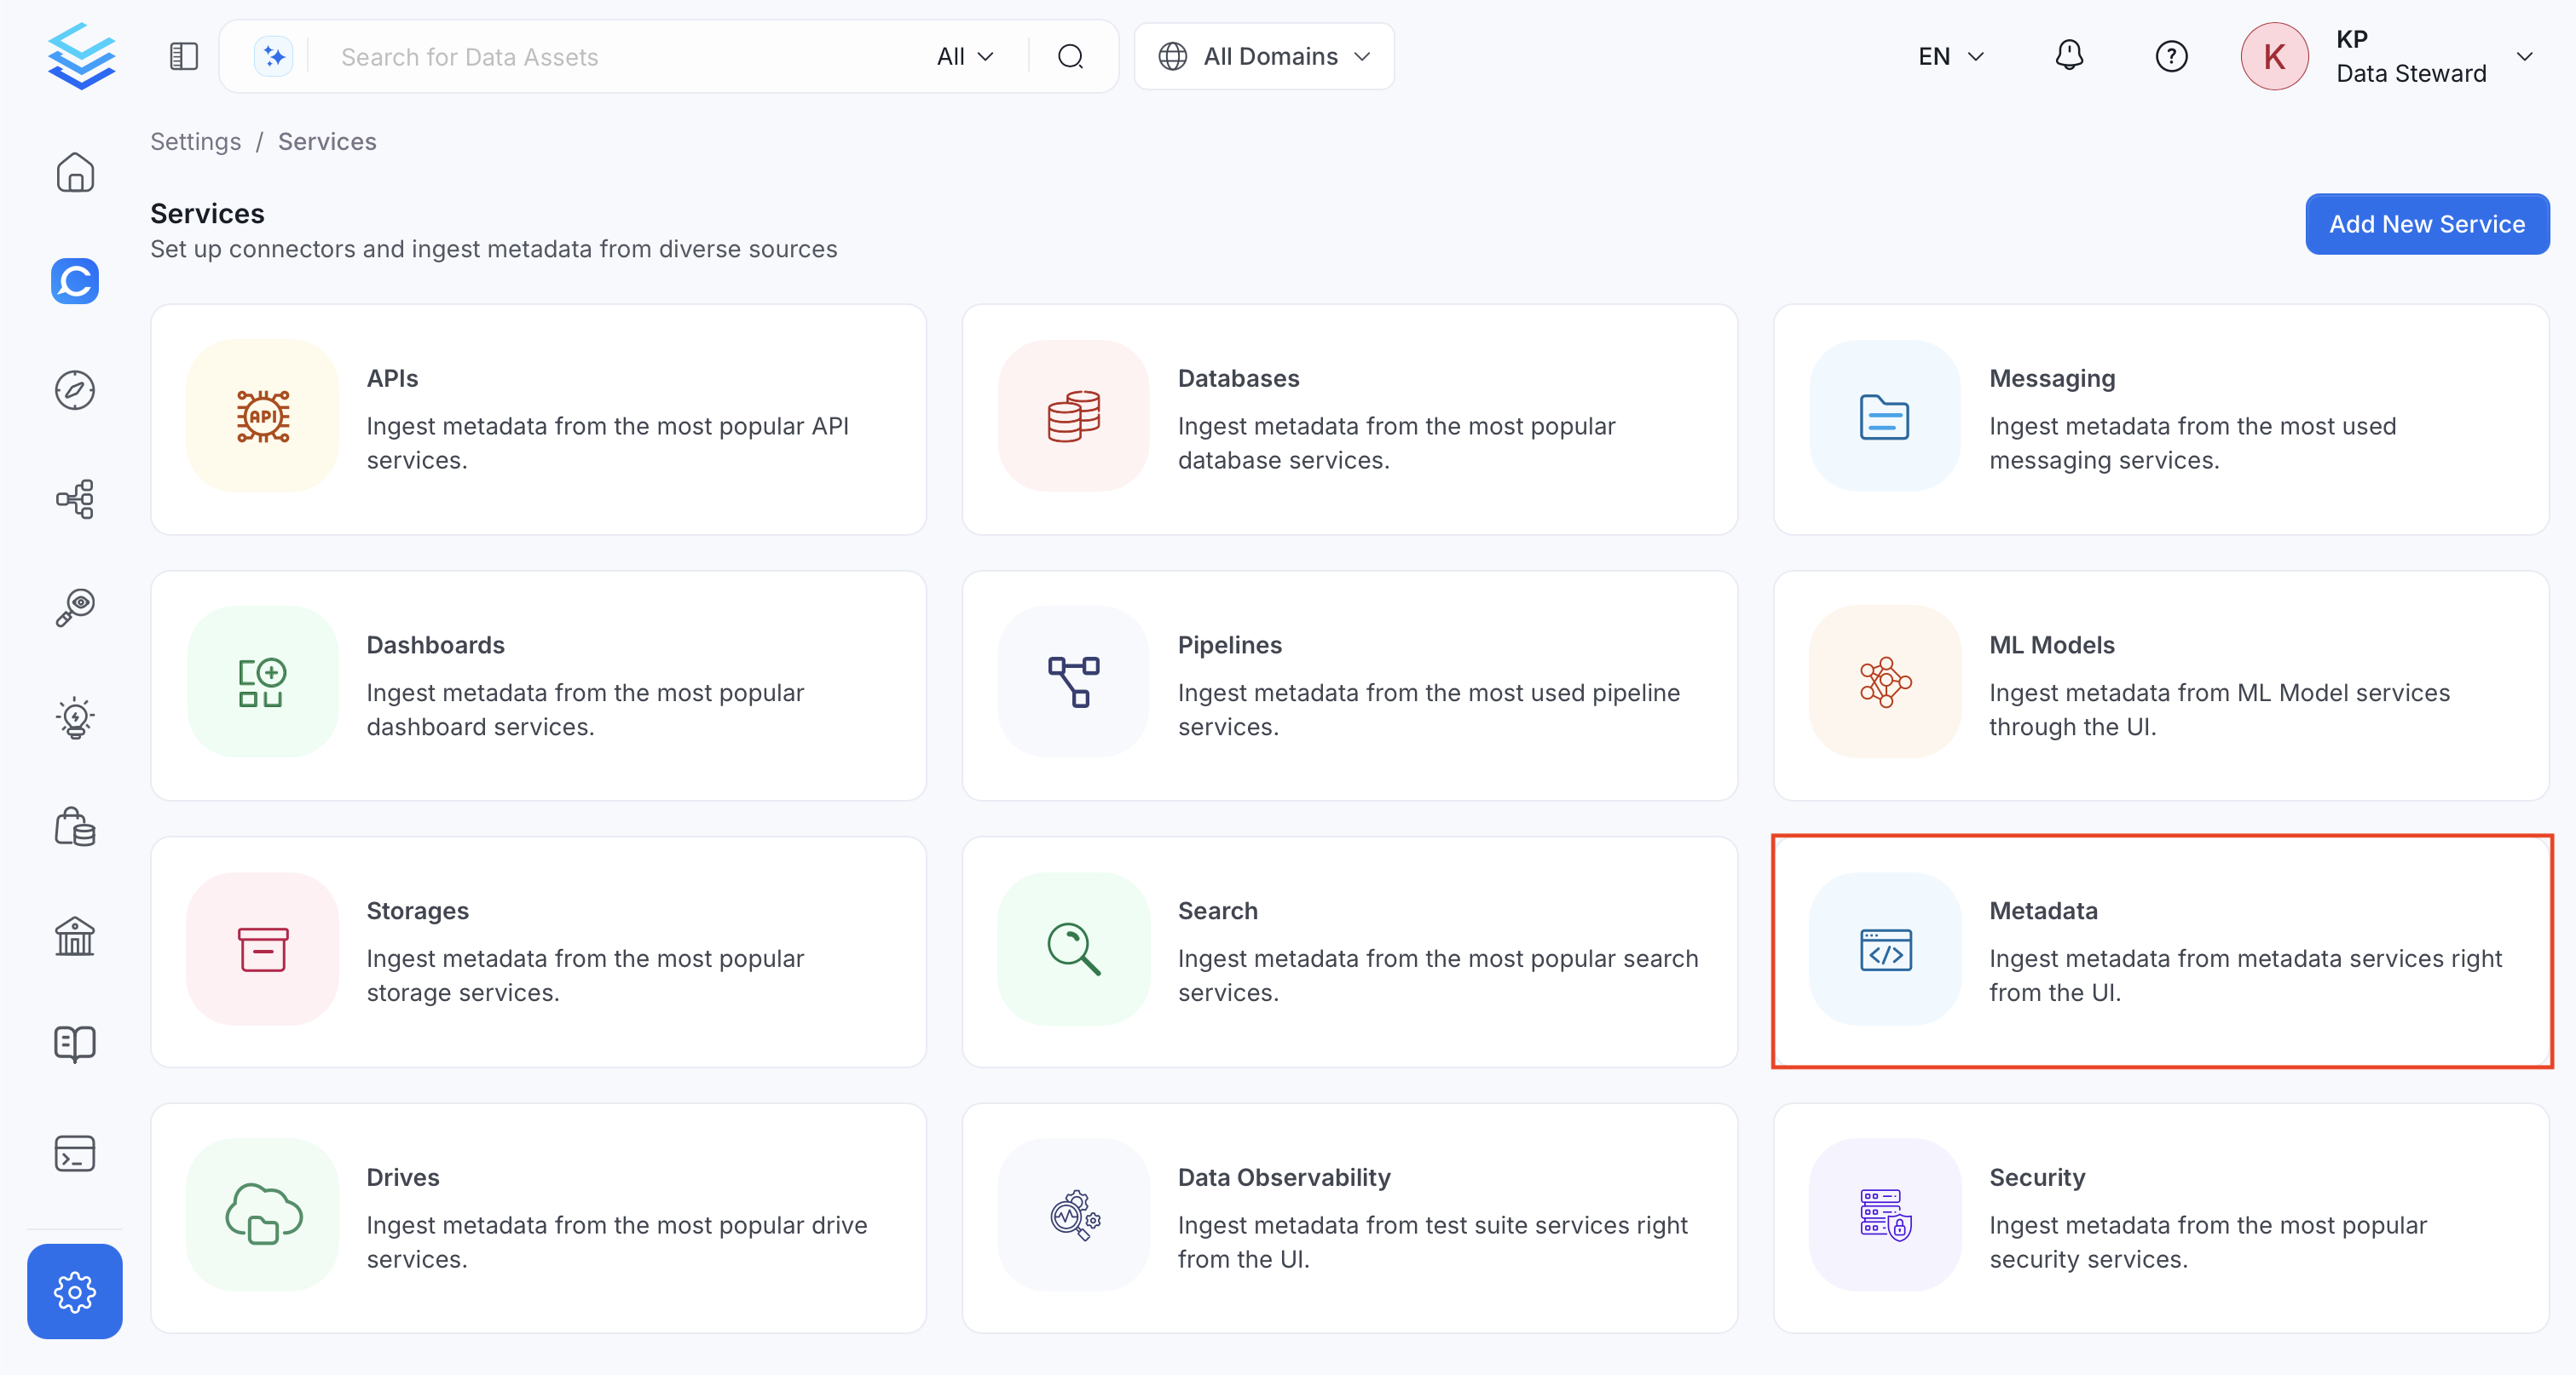Screen dimensions: 2576x1375
Task: Open the Databases service card
Action: click(1349, 420)
